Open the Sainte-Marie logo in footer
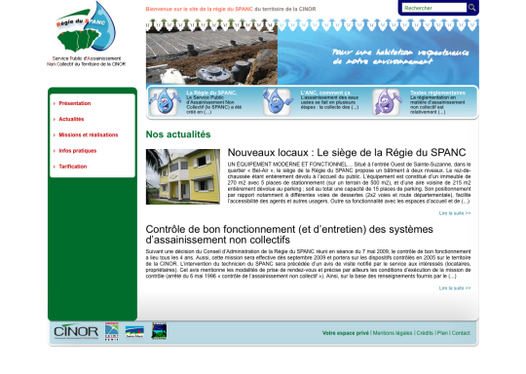This screenshot has height=374, width=526. 134,332
